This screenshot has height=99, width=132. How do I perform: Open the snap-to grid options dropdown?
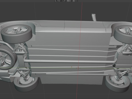pyautogui.click(x=70, y=1)
